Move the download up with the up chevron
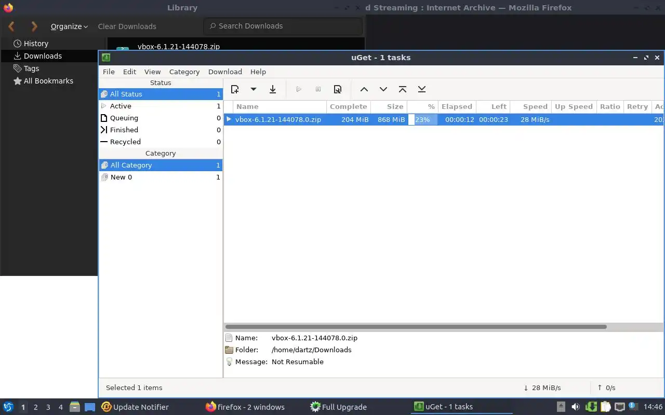The width and height of the screenshot is (665, 415). coord(364,89)
